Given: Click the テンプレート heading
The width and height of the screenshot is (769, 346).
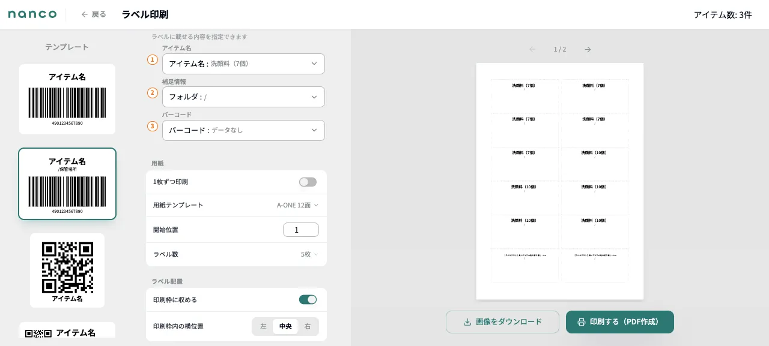Looking at the screenshot, I should point(67,47).
